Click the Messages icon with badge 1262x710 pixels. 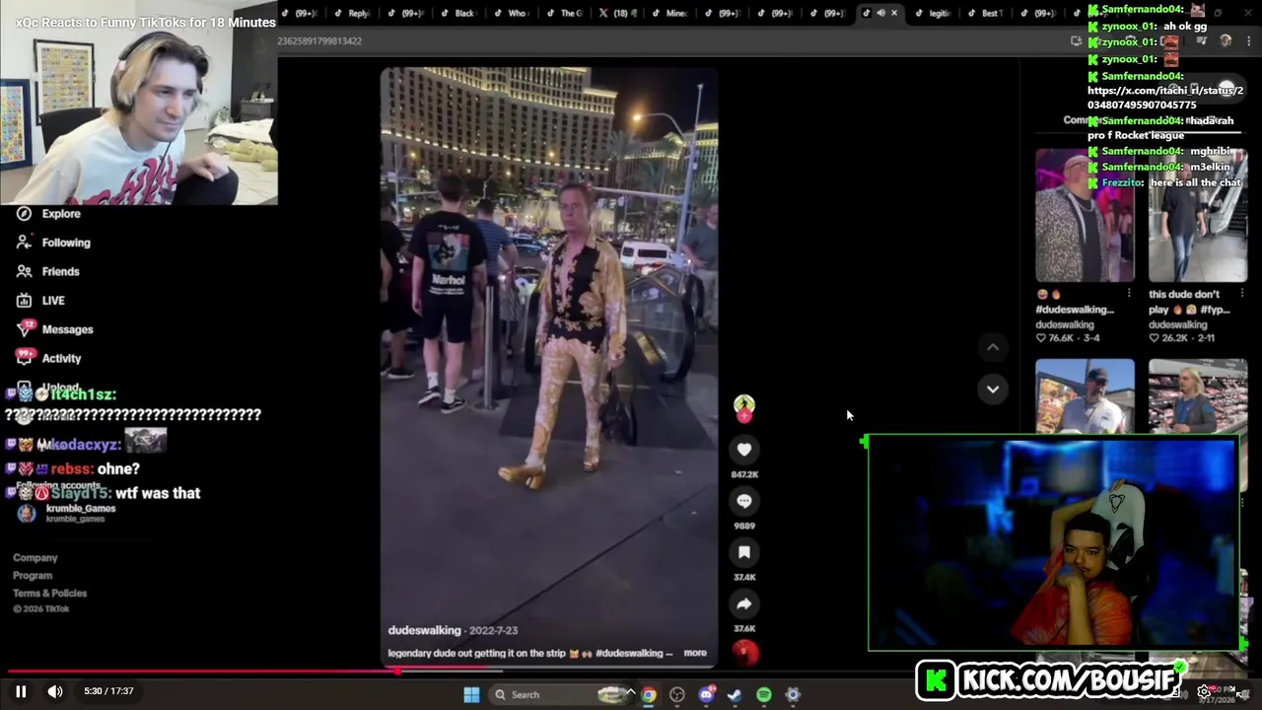(x=25, y=328)
